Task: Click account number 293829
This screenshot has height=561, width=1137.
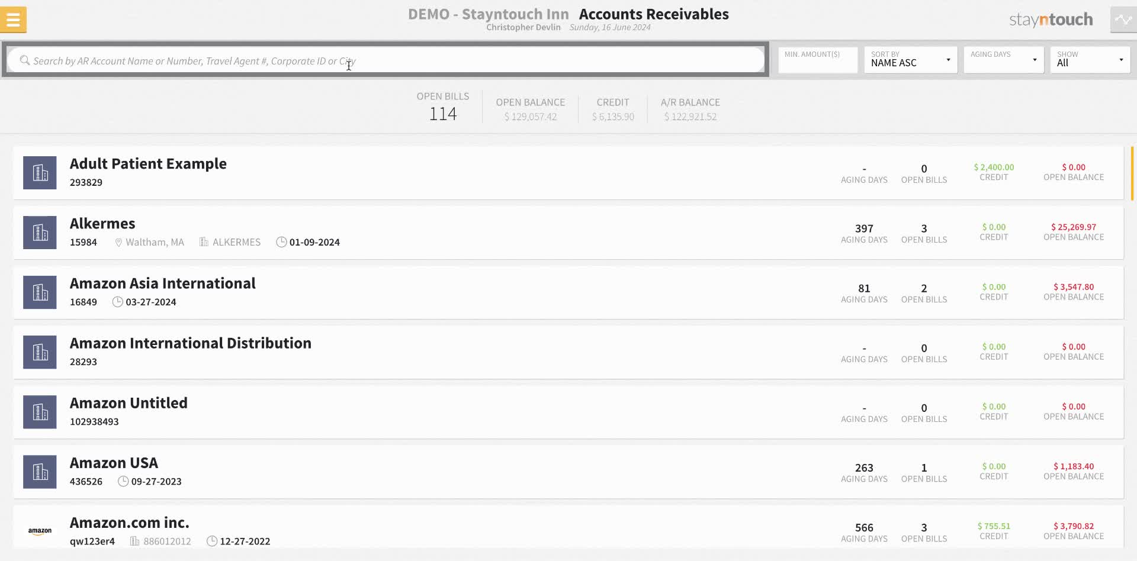Action: (86, 182)
